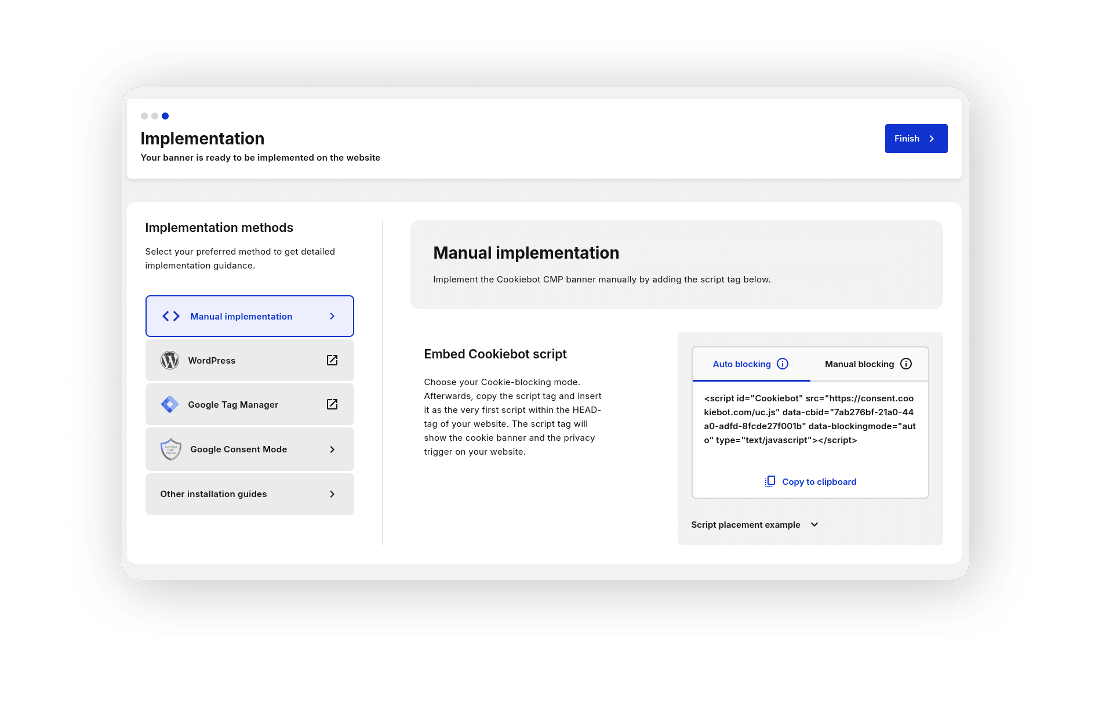
Task: Click the code brackets icon for Manual implementation
Action: point(171,316)
